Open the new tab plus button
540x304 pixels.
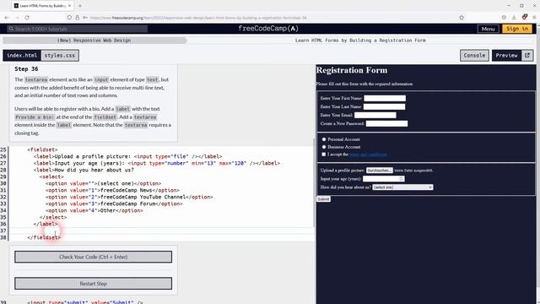pyautogui.click(x=80, y=6)
